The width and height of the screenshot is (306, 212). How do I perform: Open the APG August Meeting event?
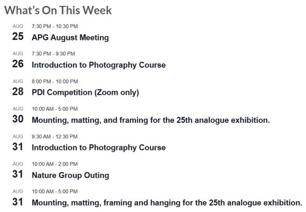(x=70, y=38)
